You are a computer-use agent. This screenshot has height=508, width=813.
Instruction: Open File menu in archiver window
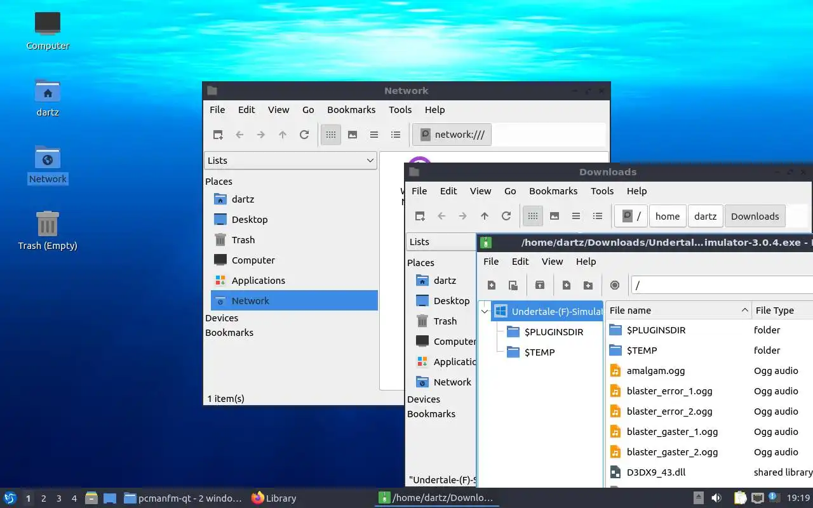(491, 262)
